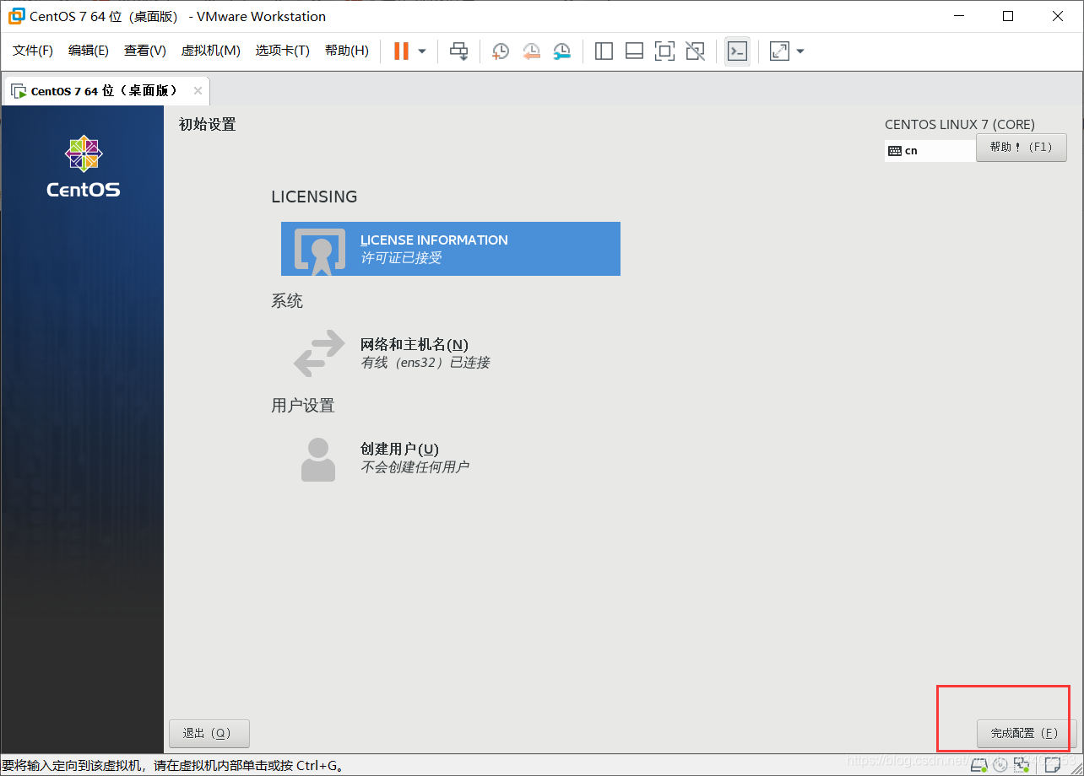Toggle the thumbnail bar icon

[x=634, y=51]
